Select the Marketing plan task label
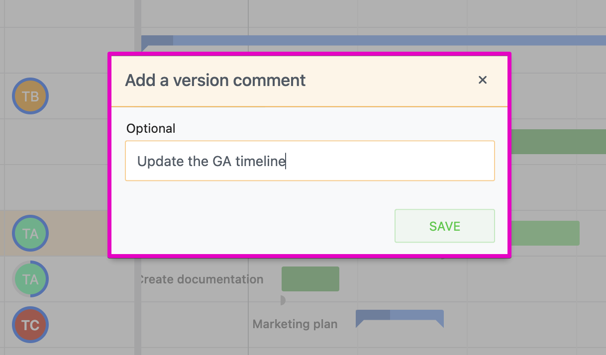 coord(295,325)
